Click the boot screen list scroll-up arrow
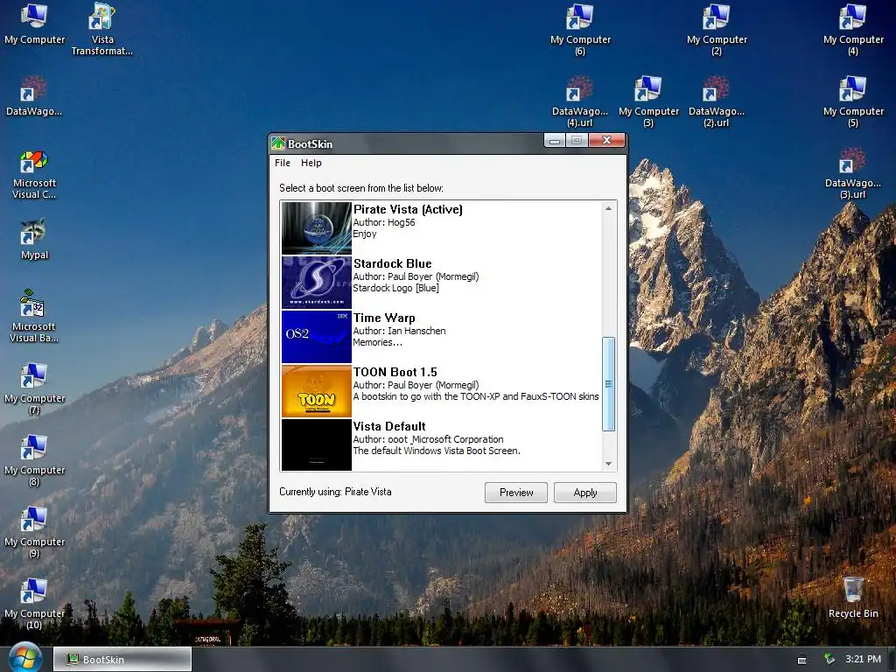Image resolution: width=896 pixels, height=672 pixels. click(x=609, y=208)
